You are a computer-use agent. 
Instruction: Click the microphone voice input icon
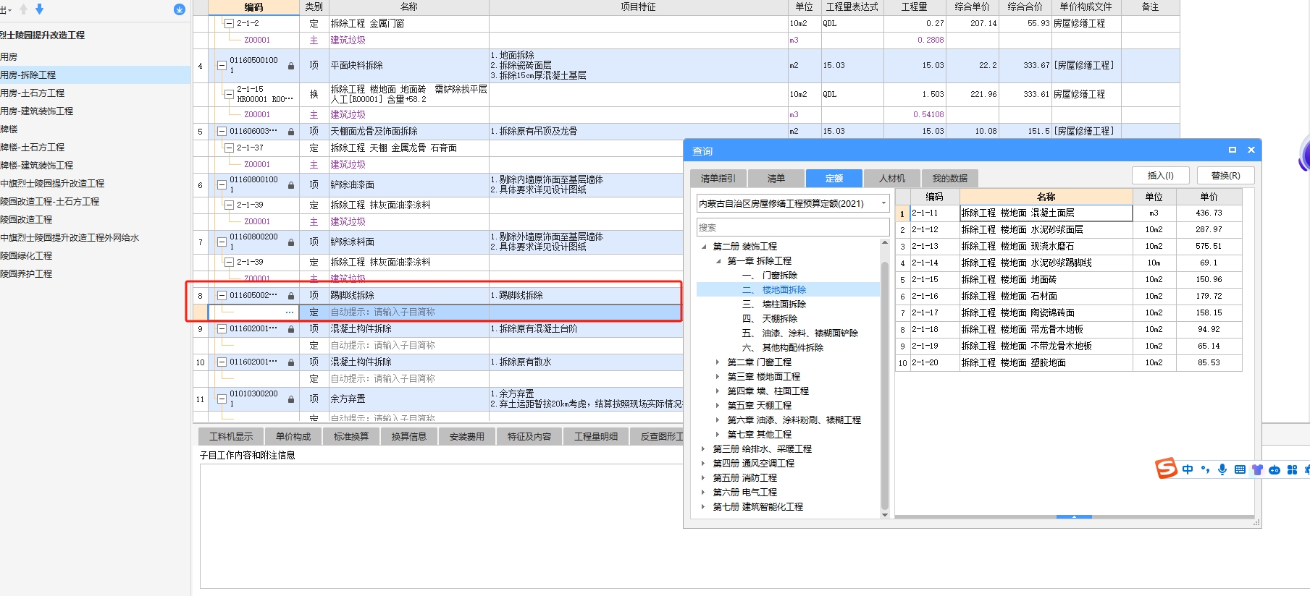click(x=1222, y=469)
